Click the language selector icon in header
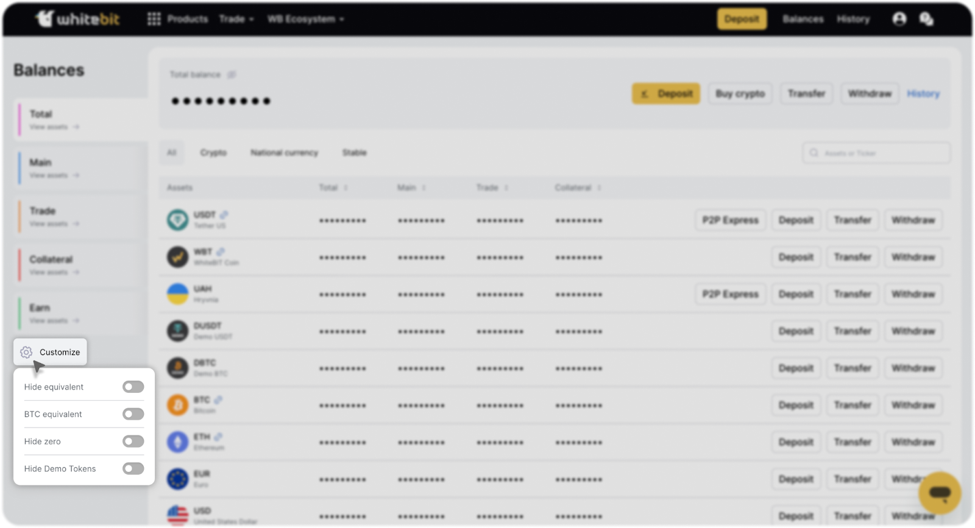The image size is (975, 528). pos(926,19)
